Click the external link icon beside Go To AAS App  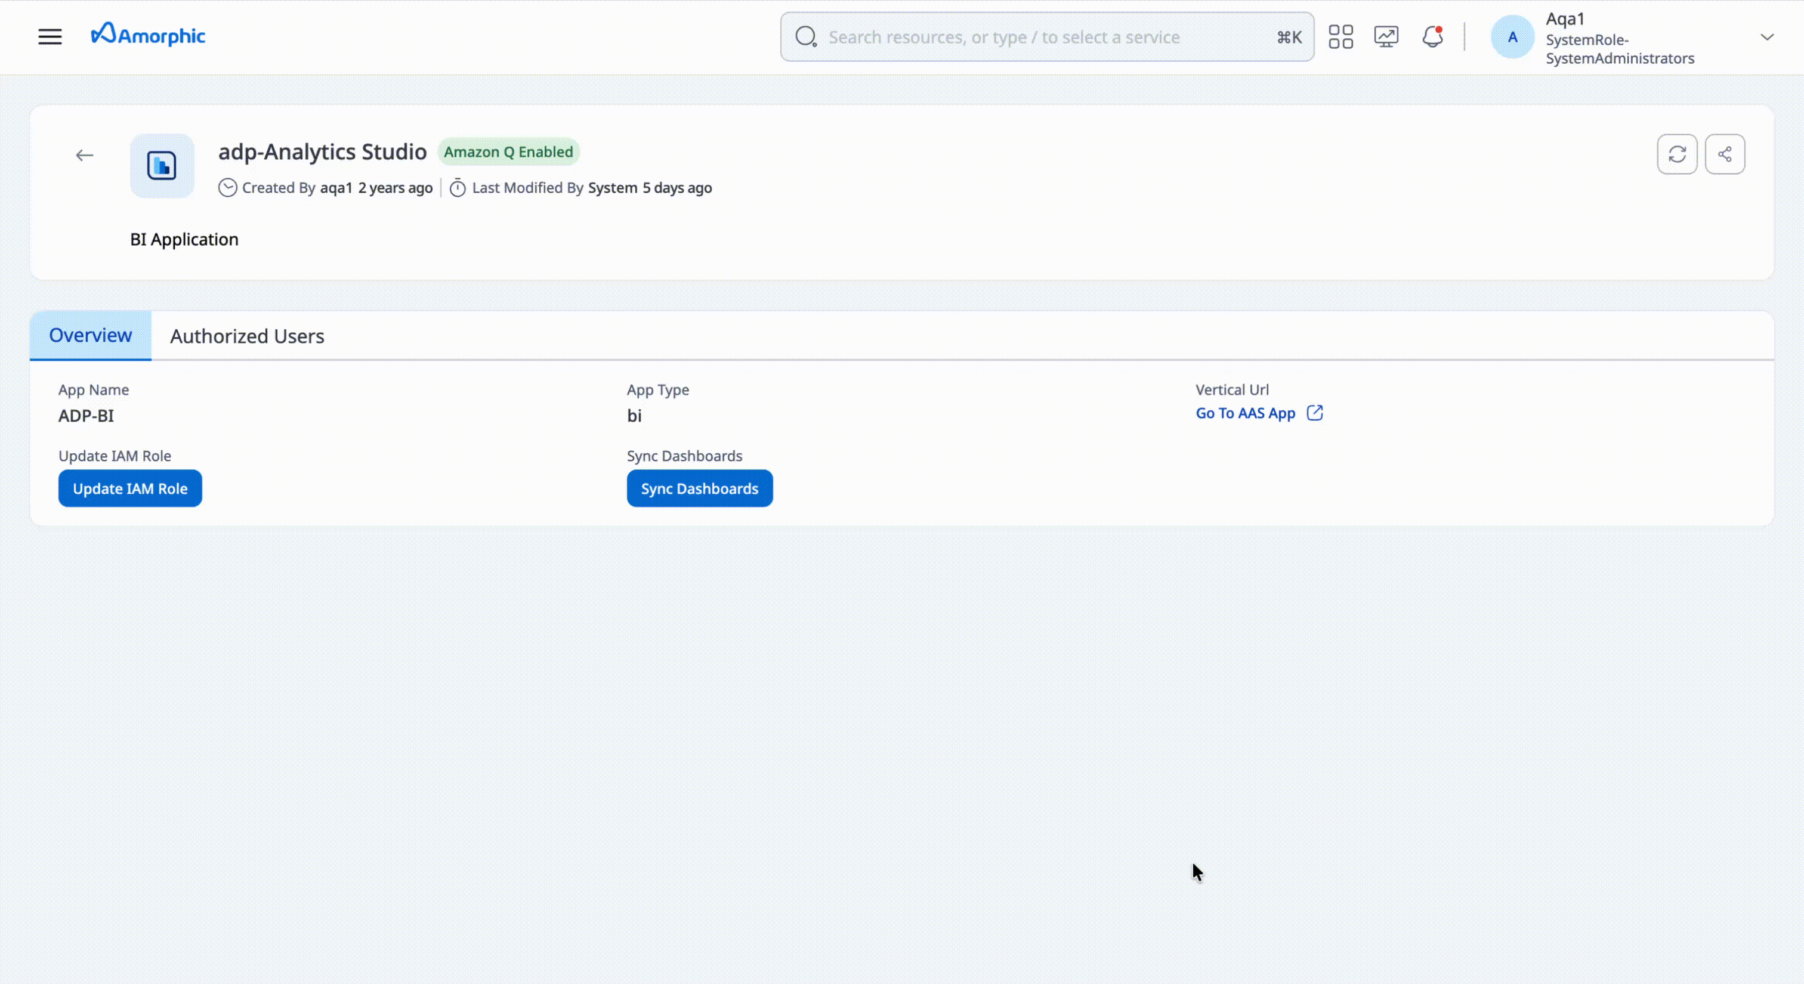(1314, 413)
